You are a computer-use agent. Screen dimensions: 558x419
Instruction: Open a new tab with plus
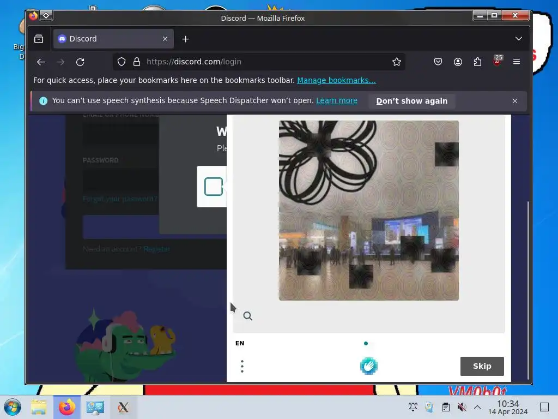click(185, 39)
